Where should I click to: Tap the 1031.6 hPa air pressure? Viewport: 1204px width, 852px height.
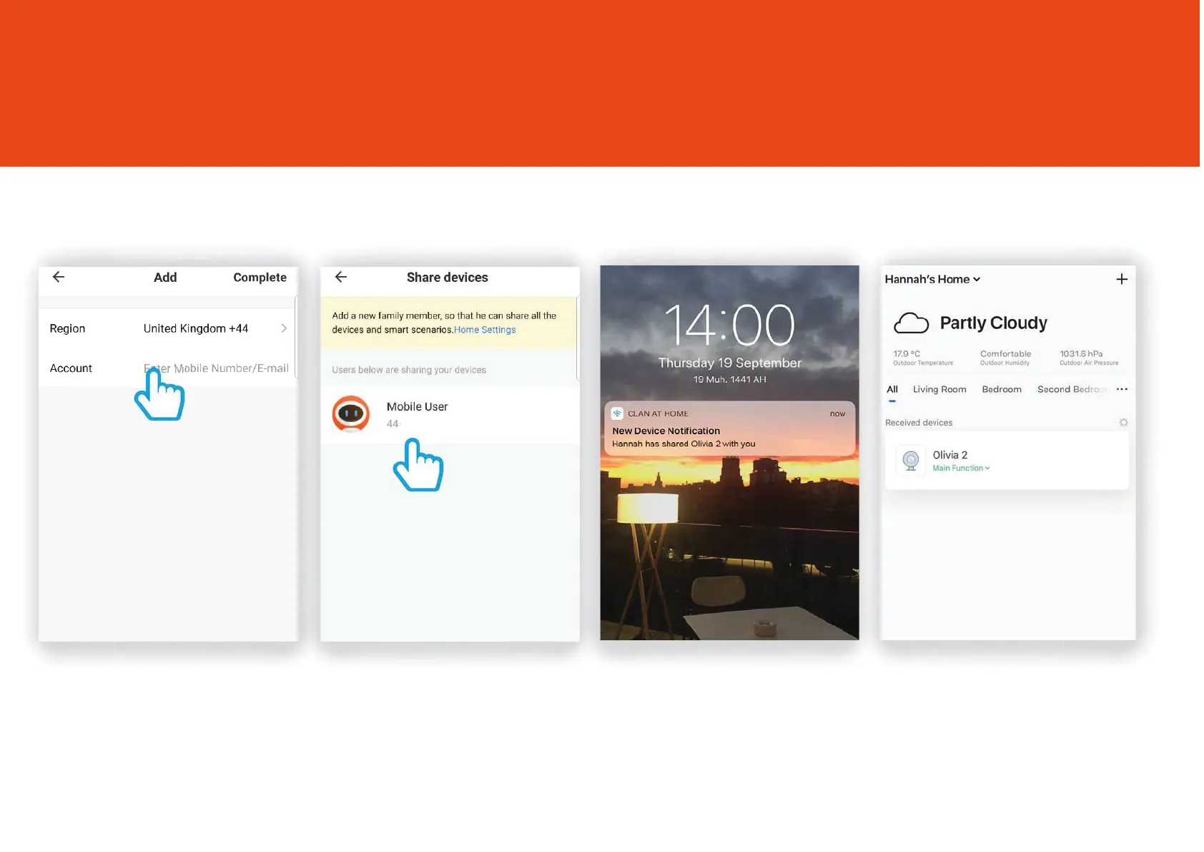click(x=1089, y=358)
